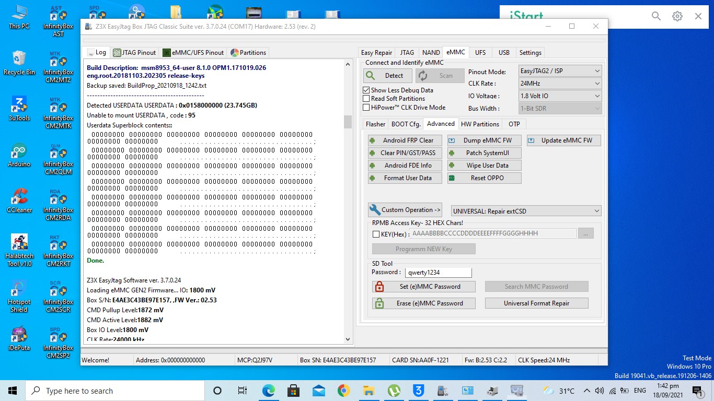Open InfinityBox CM2RKT desktop shortcut

coord(58,251)
